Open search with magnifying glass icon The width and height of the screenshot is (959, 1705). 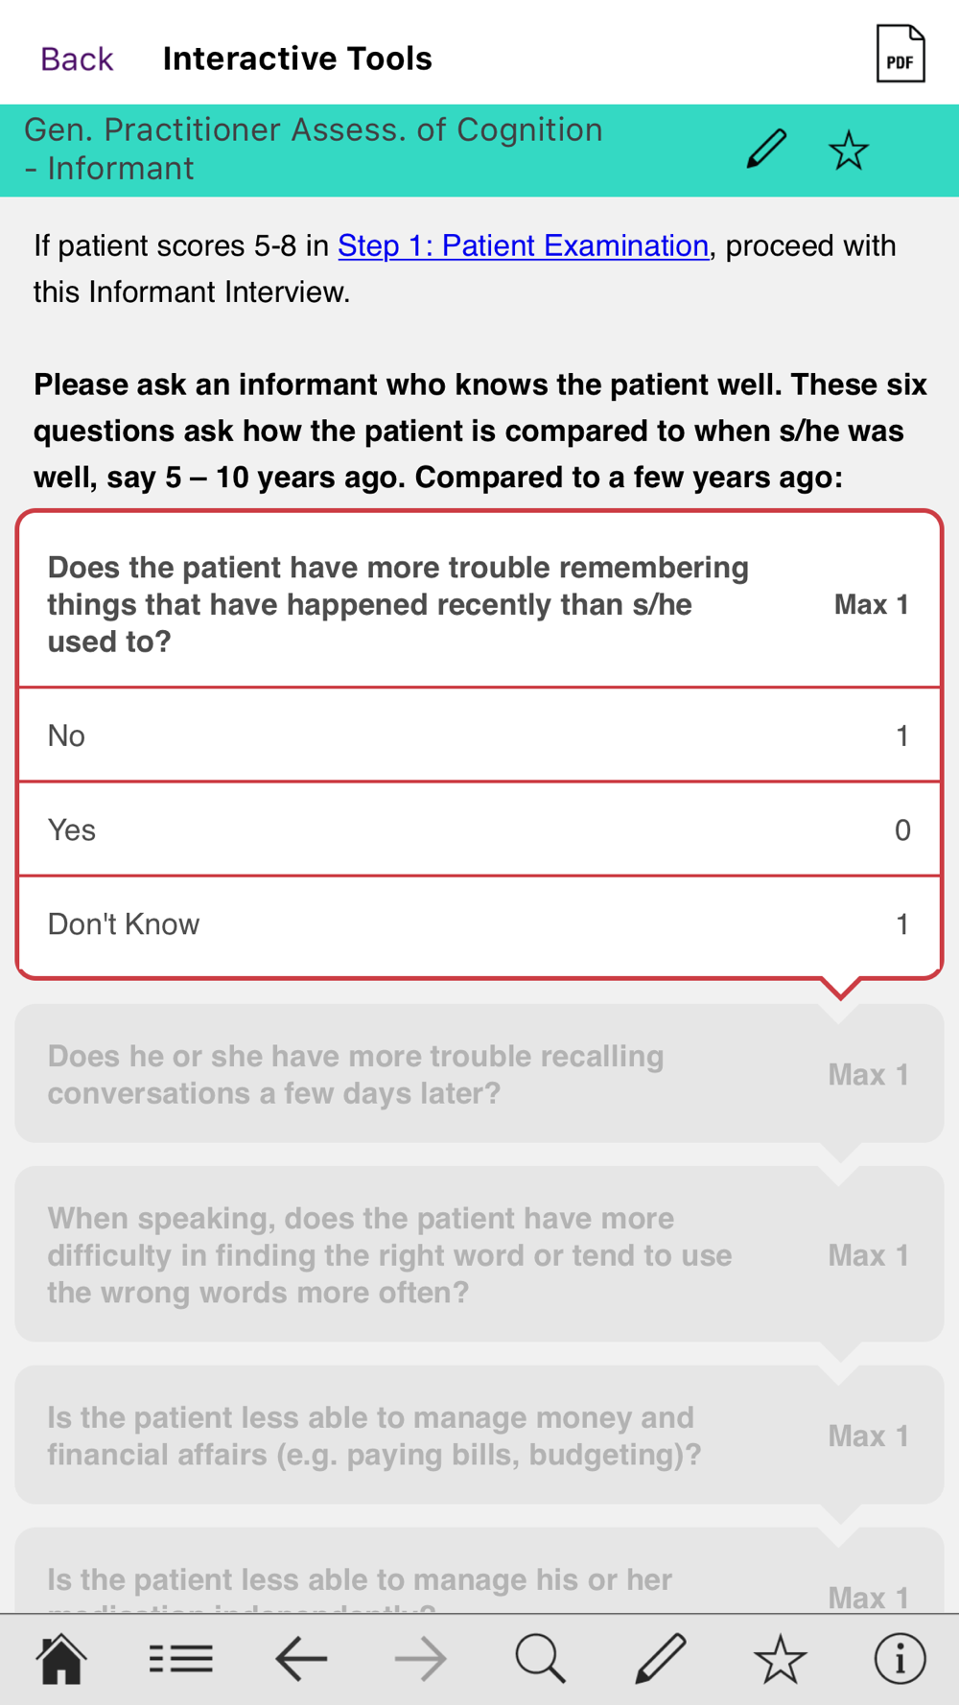coord(541,1659)
